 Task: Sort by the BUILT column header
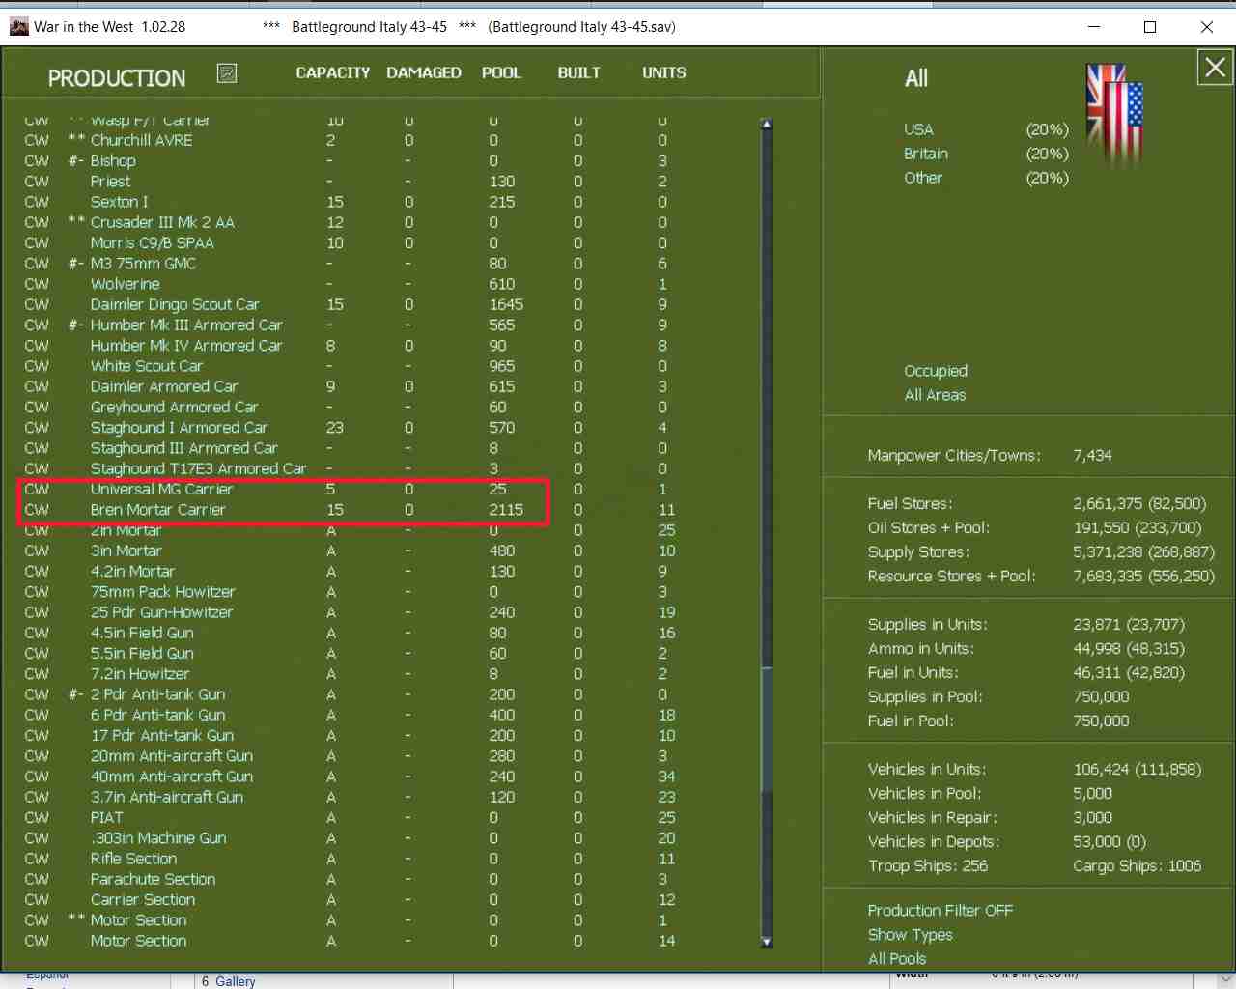tap(579, 72)
